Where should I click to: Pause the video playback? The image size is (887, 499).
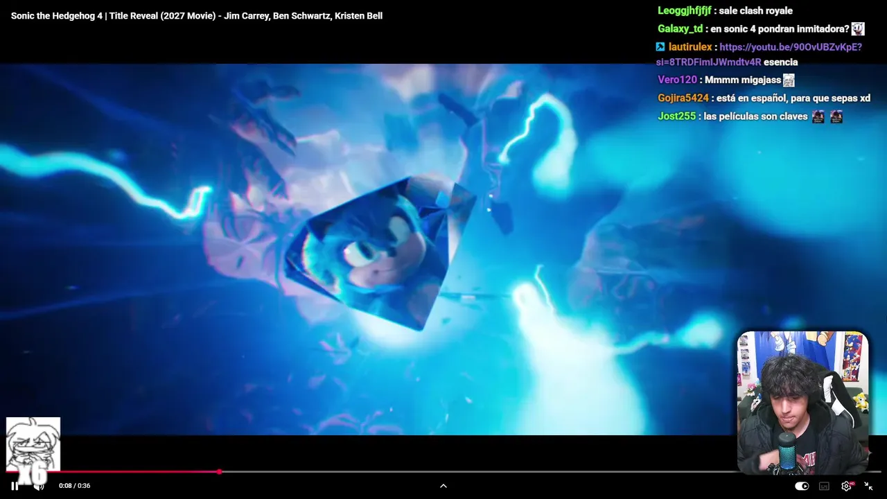(15, 486)
